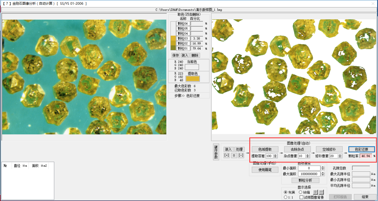
Task: Click the 提取色 gold color swatch
Action: [x=193, y=79]
